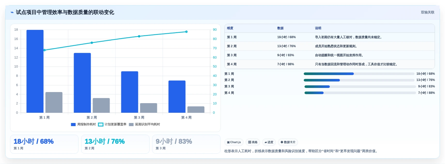The width and height of the screenshot is (445, 164).
Task: Click the x-axis label 第 4 周
Action: (x=186, y=118)
